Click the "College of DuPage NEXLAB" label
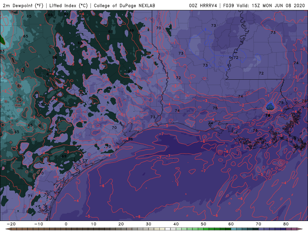Image resolution: width=308 pixels, height=231 pixels. pyautogui.click(x=124, y=5)
